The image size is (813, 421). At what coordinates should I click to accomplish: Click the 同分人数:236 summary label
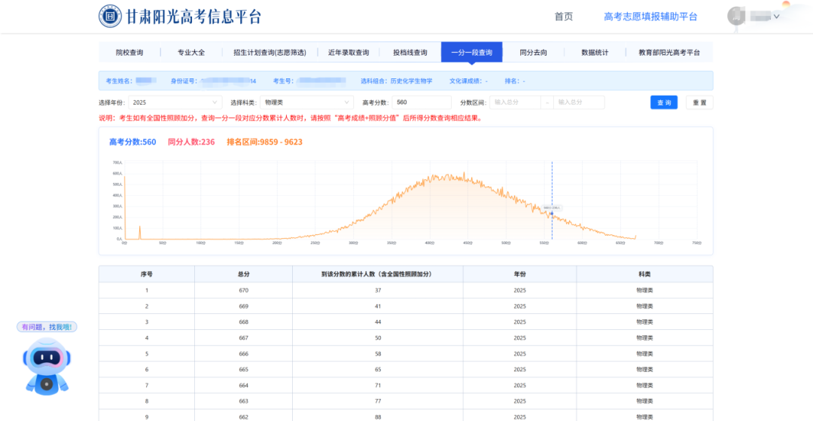(191, 142)
